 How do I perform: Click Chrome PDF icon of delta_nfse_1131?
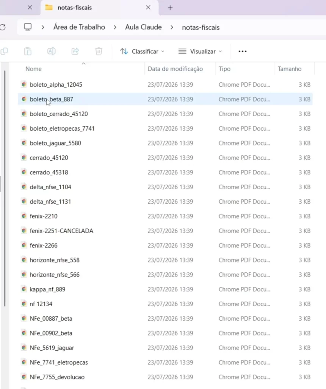point(24,201)
